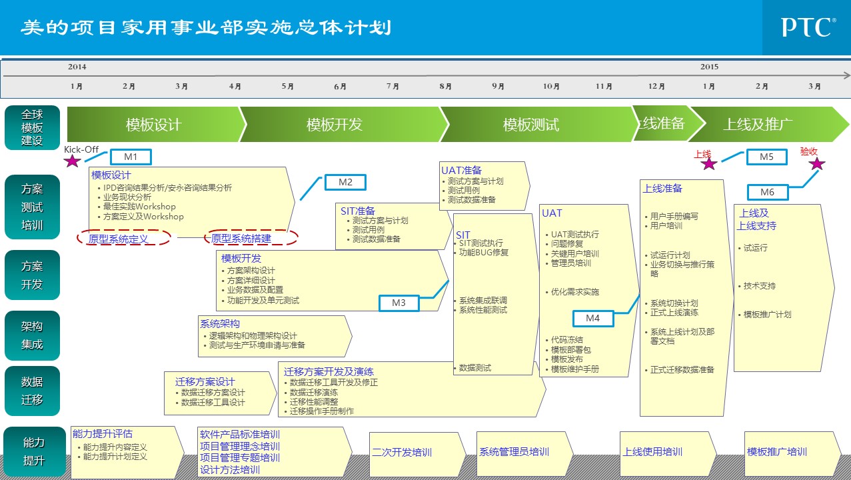Screen dimensions: 851x480
Task: Click the 设计方法培训 line
Action: coord(230,469)
